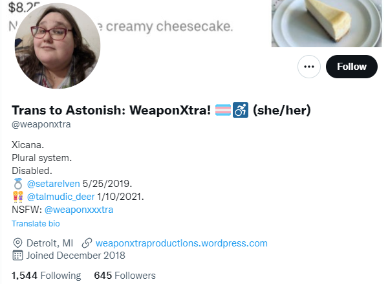Click the location pin icon

click(x=17, y=243)
